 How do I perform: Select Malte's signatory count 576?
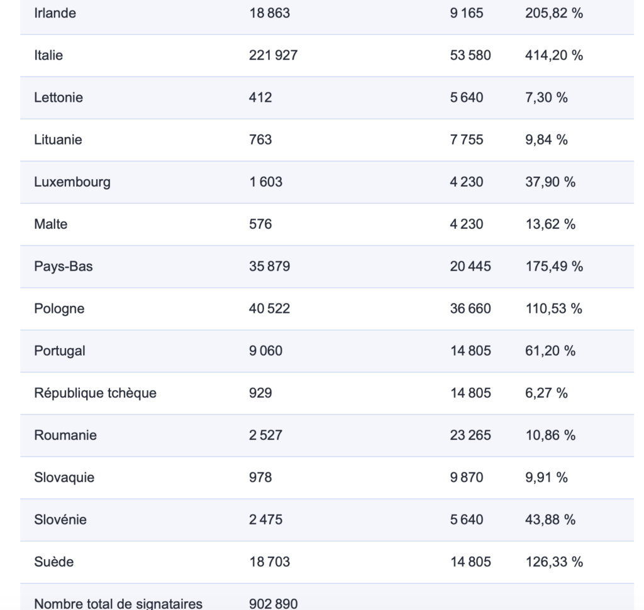pyautogui.click(x=260, y=224)
